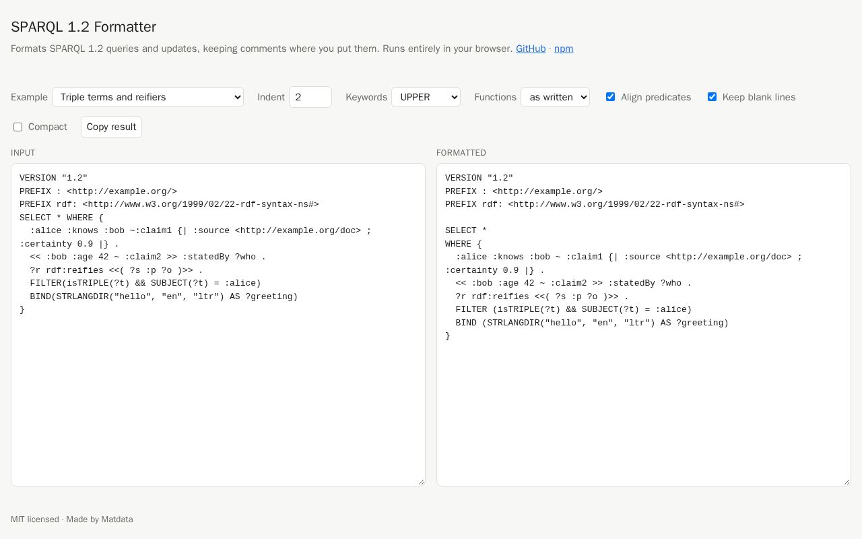Viewport: 862px width, 539px height.
Task: Click the 'WHERE {' line in formatted output
Action: pos(463,244)
